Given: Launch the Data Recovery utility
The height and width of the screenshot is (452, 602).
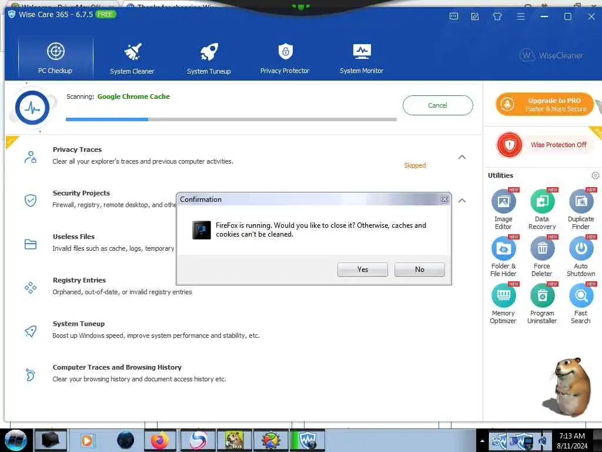Looking at the screenshot, I should 542,210.
